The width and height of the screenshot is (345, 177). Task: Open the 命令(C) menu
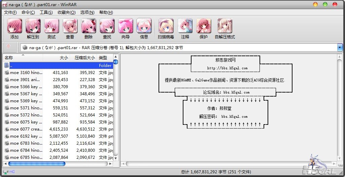[28, 12]
